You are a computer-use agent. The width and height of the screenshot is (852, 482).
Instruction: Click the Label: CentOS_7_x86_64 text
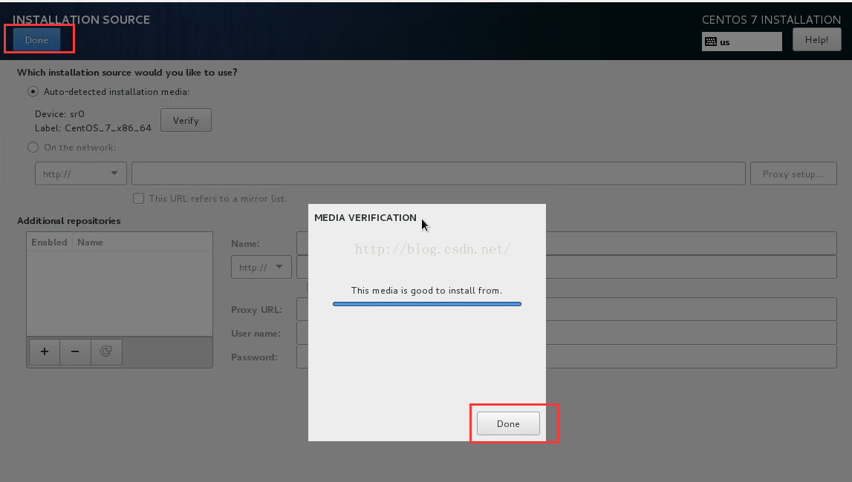coord(93,128)
